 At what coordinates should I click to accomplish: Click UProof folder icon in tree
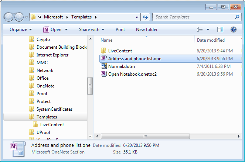31,132
